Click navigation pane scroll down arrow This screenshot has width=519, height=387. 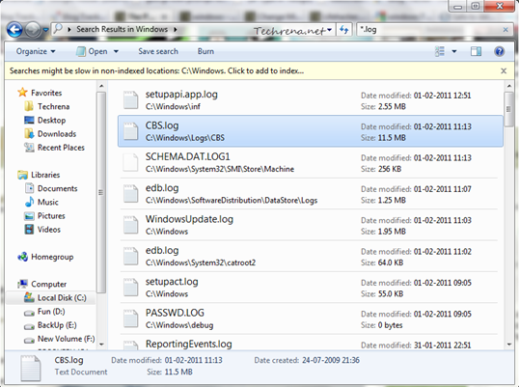[x=101, y=345]
